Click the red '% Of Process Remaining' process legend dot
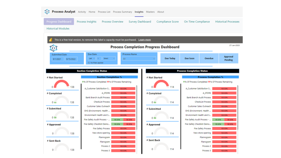This screenshot has width=281, height=158. [x=209, y=82]
